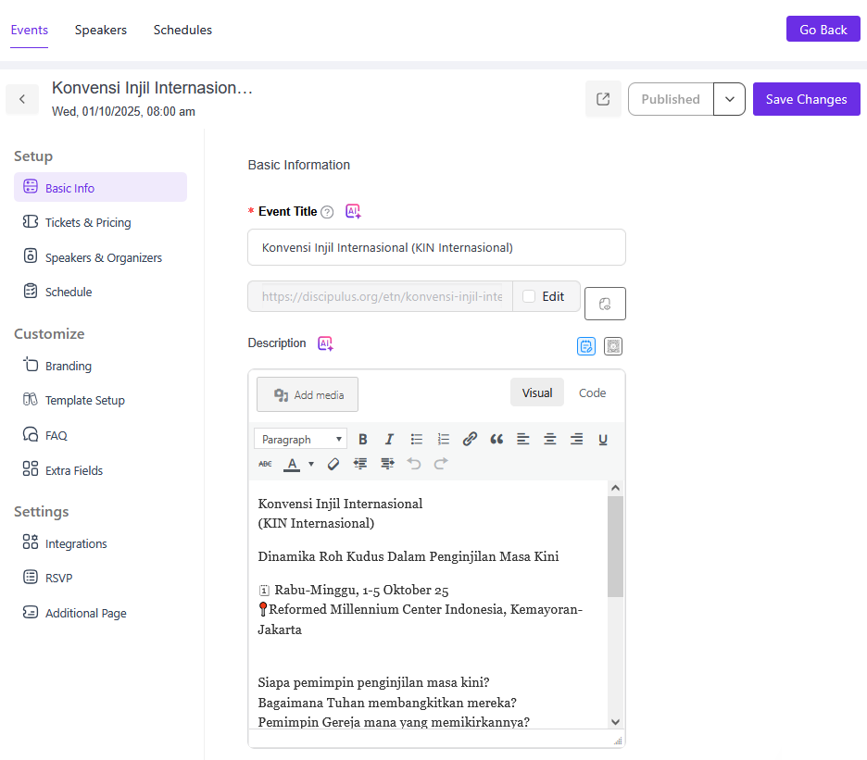Click the blockquote icon

pyautogui.click(x=496, y=440)
